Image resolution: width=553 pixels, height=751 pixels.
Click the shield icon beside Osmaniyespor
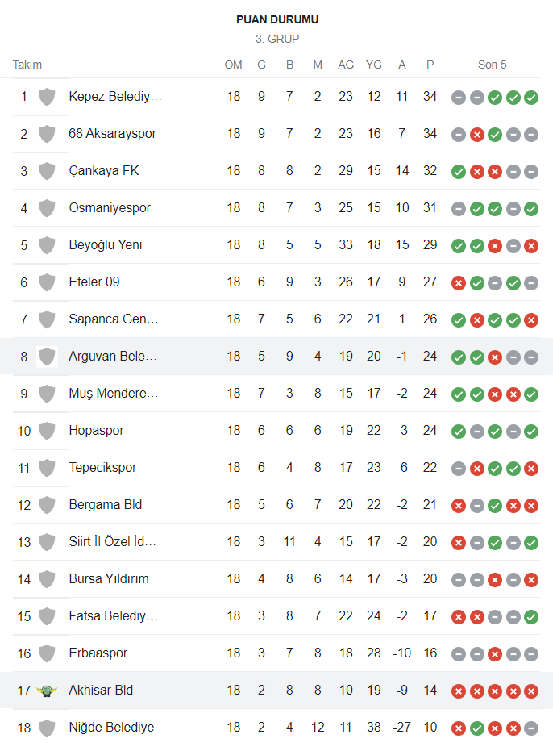tap(47, 208)
